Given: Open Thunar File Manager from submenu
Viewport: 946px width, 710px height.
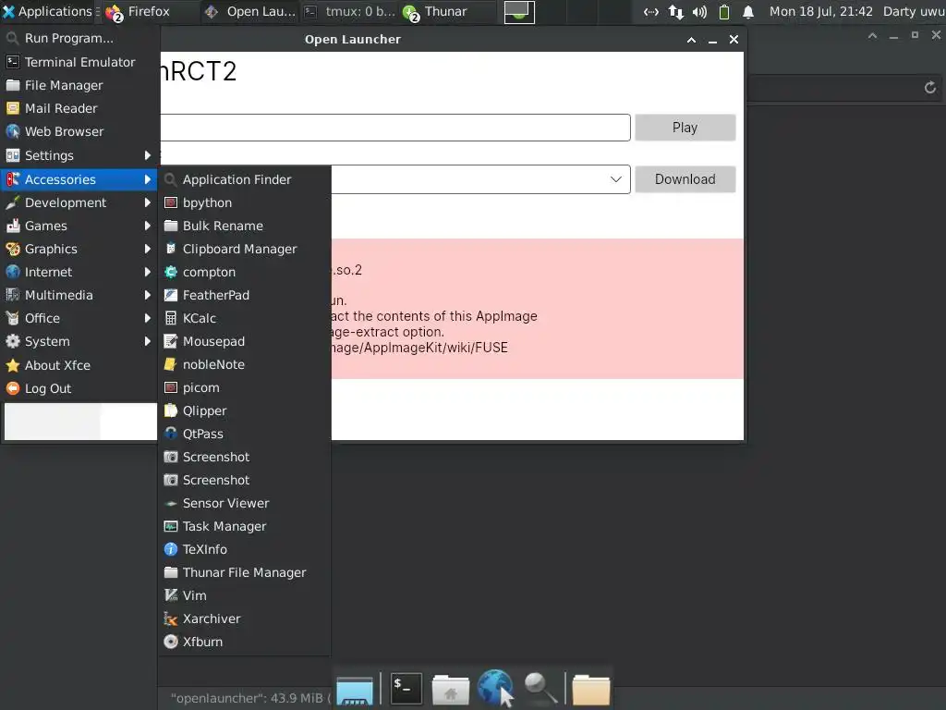Looking at the screenshot, I should [244, 572].
